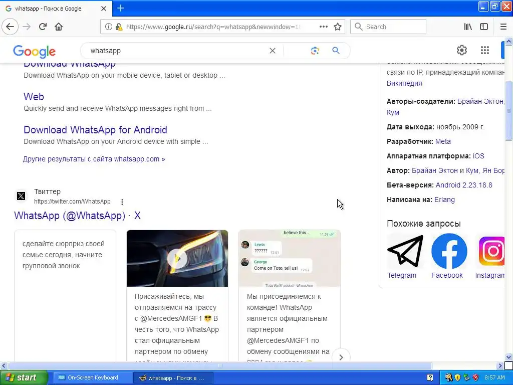
Task: Click the horizontal scrollbar left arrow
Action: 4,365
